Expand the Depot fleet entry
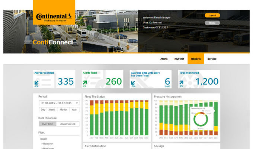This screenshot has height=149, width=253. tap(44, 139)
